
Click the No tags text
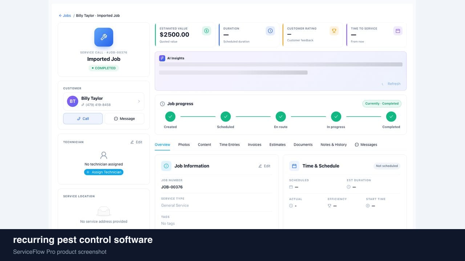pyautogui.click(x=168, y=224)
